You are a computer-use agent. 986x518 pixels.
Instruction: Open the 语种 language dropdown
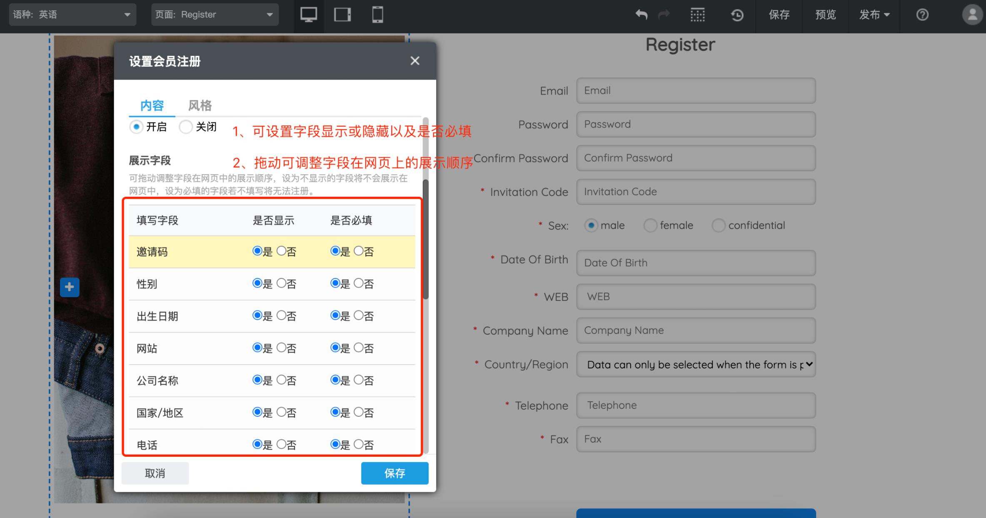click(x=73, y=15)
